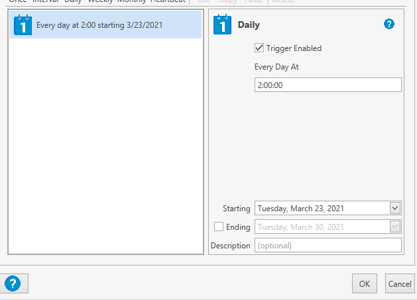Click empty space in the trigger list
This screenshot has width=417, height=300.
pyautogui.click(x=106, y=146)
